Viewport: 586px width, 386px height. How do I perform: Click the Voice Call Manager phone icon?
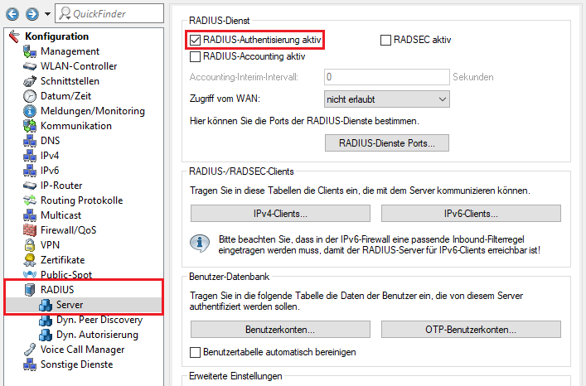30,350
